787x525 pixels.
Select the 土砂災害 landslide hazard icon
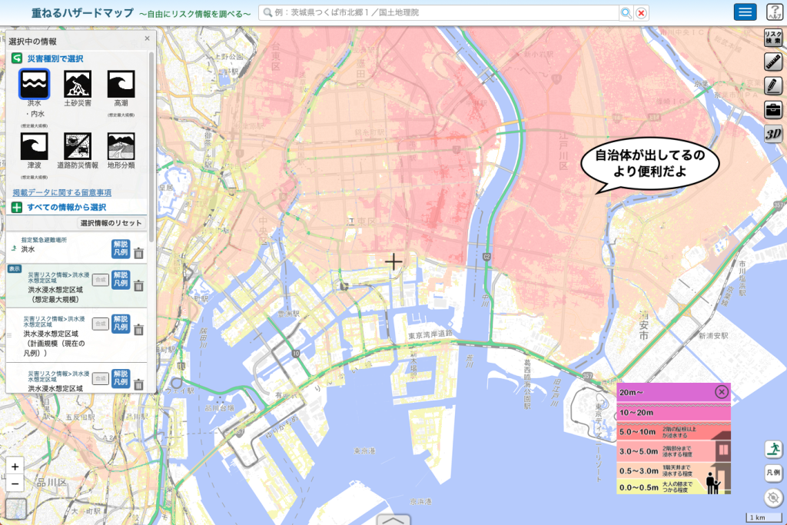click(x=78, y=84)
